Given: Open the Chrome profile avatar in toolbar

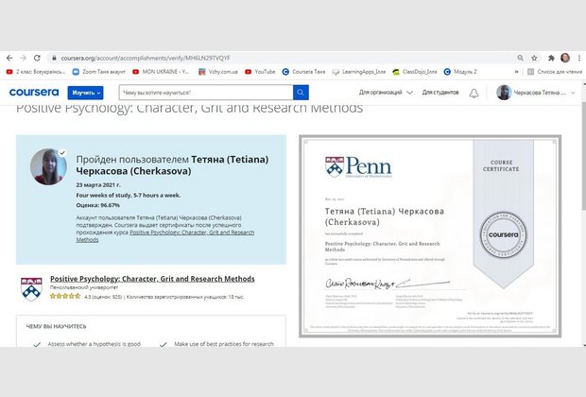Looking at the screenshot, I should point(564,57).
